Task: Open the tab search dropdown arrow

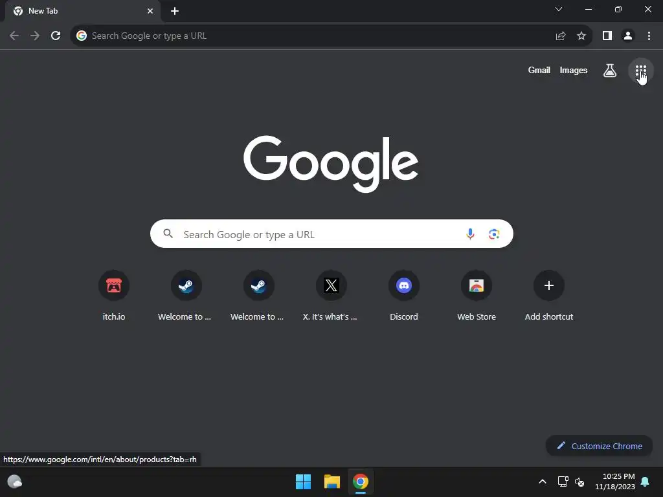Action: click(559, 9)
